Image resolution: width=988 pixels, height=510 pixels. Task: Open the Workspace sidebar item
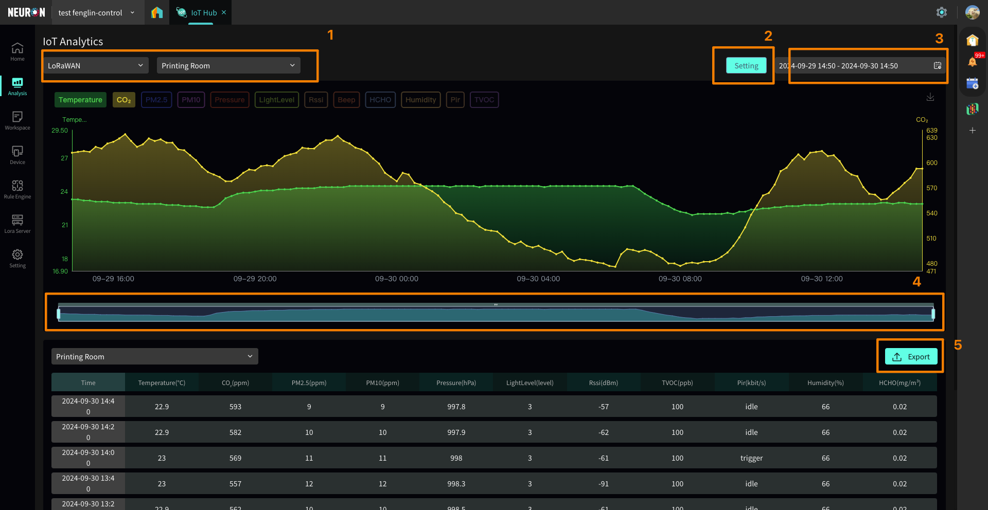click(x=17, y=121)
